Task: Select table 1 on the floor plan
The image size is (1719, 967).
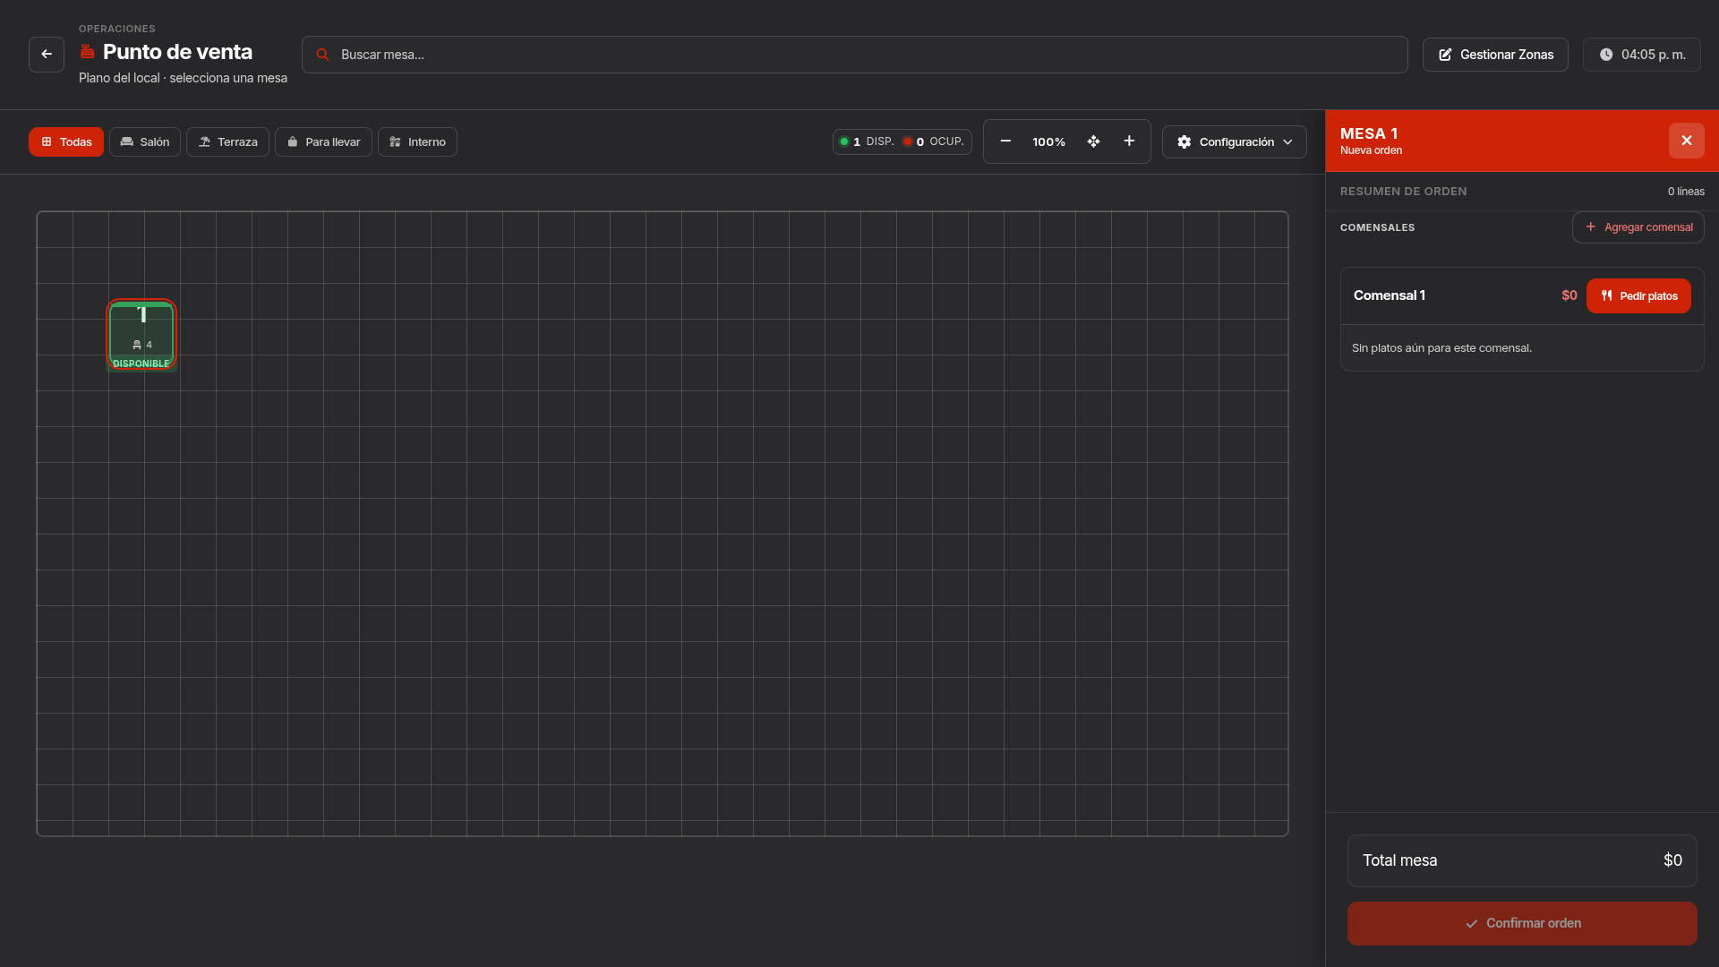Action: (x=141, y=336)
